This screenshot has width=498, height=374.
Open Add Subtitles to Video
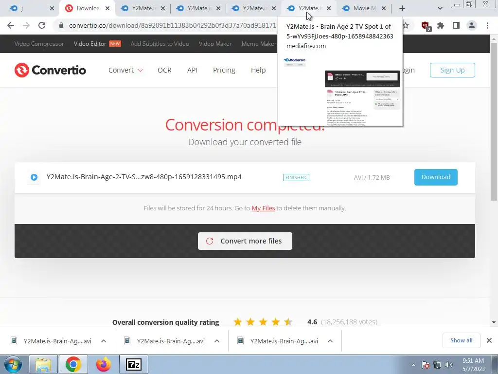(x=160, y=44)
